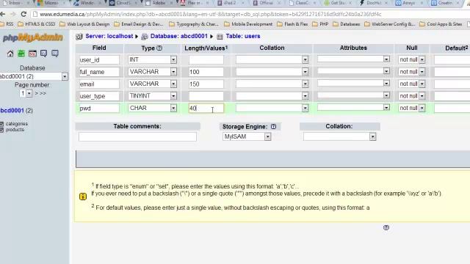Viewport: 470px width, 264px height.
Task: Click the Table comments input field
Action: (x=137, y=137)
